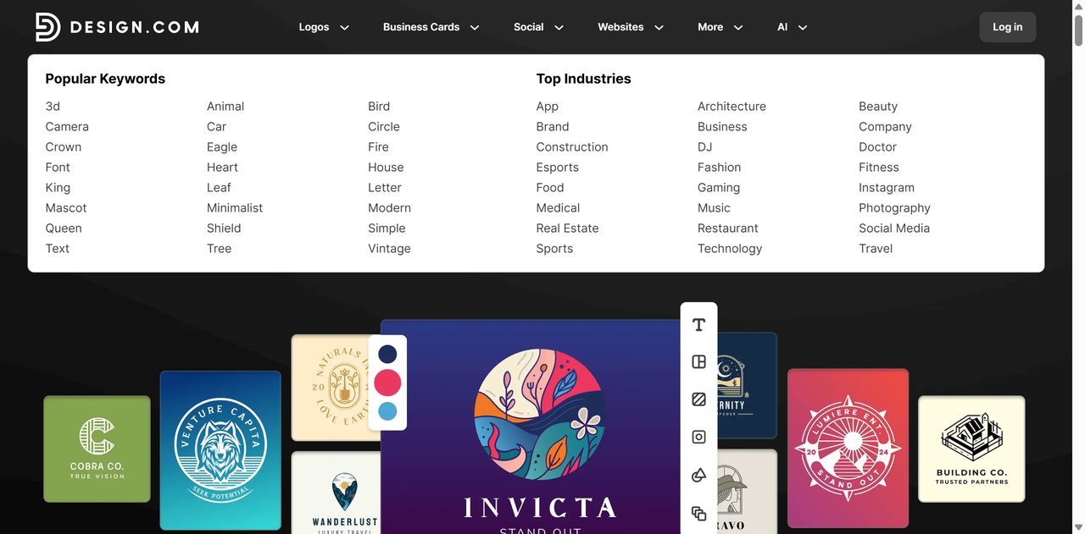This screenshot has height=534, width=1085.
Task: Select the shapes tool icon
Action: coord(698,476)
